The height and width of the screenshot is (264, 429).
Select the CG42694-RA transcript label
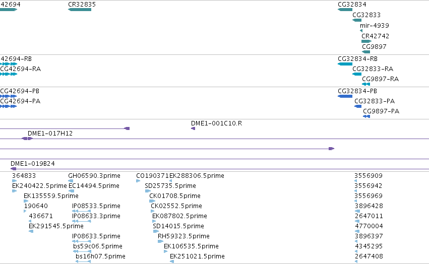(x=21, y=69)
